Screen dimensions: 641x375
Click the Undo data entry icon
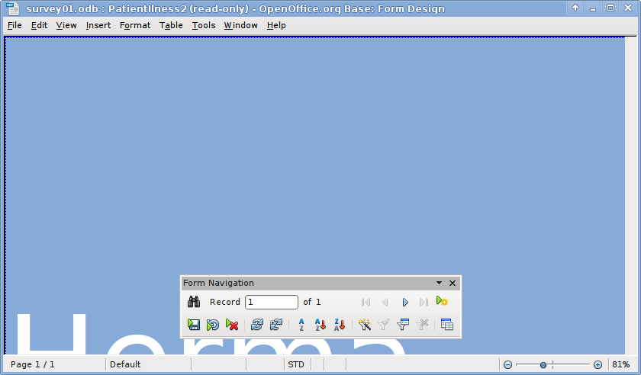(213, 325)
